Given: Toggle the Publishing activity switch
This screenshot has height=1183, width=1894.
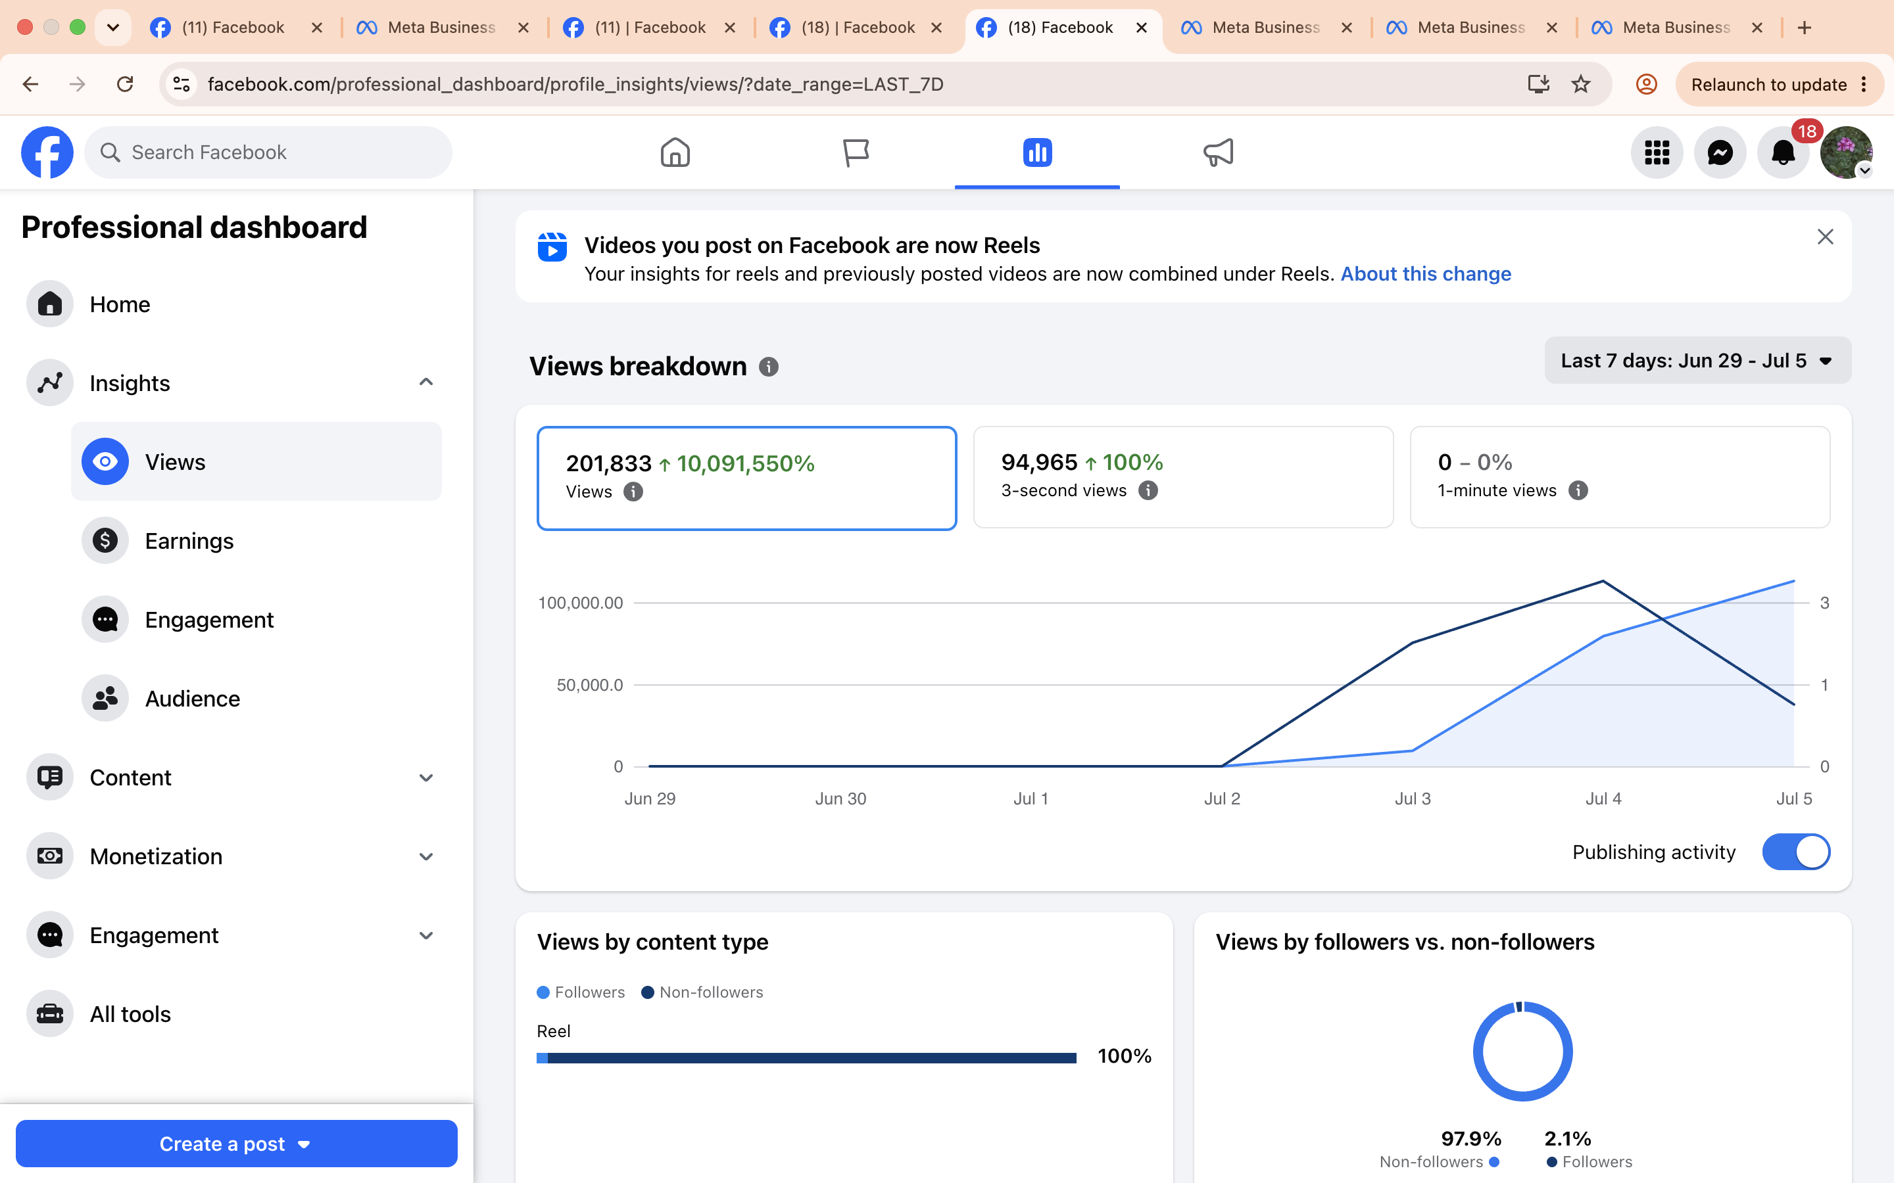Looking at the screenshot, I should tap(1795, 852).
